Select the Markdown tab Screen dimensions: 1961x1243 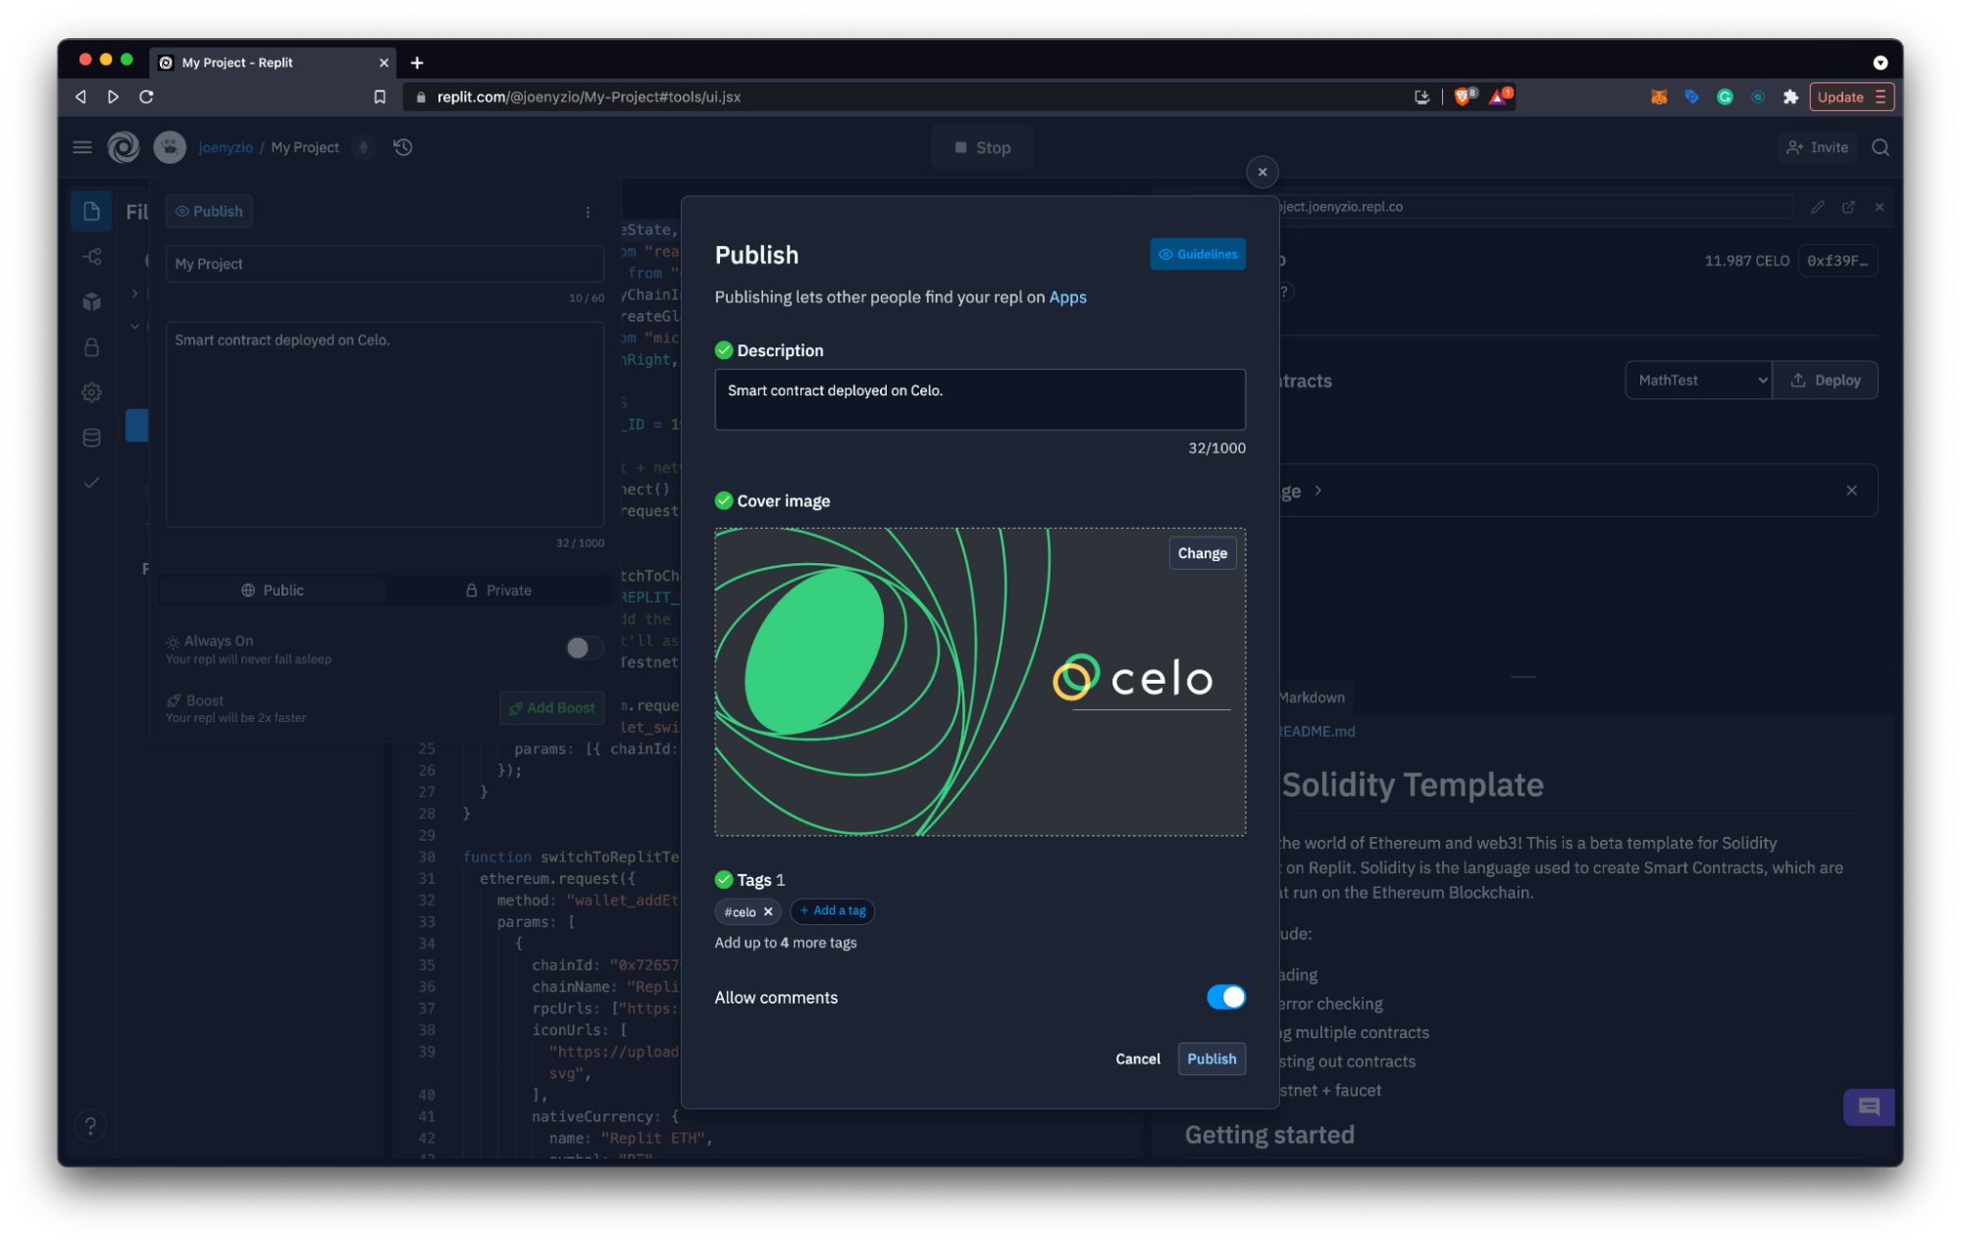[x=1312, y=698]
